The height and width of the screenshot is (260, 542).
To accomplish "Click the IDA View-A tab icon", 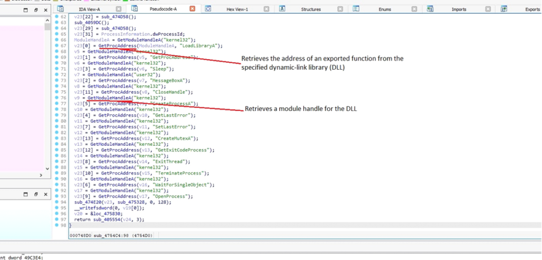I will 60,9.
